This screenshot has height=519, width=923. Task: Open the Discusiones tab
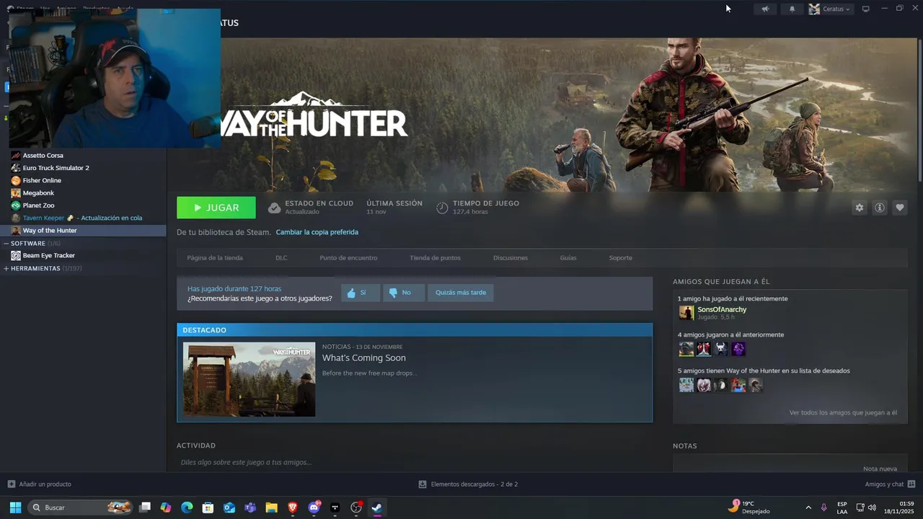pos(511,258)
